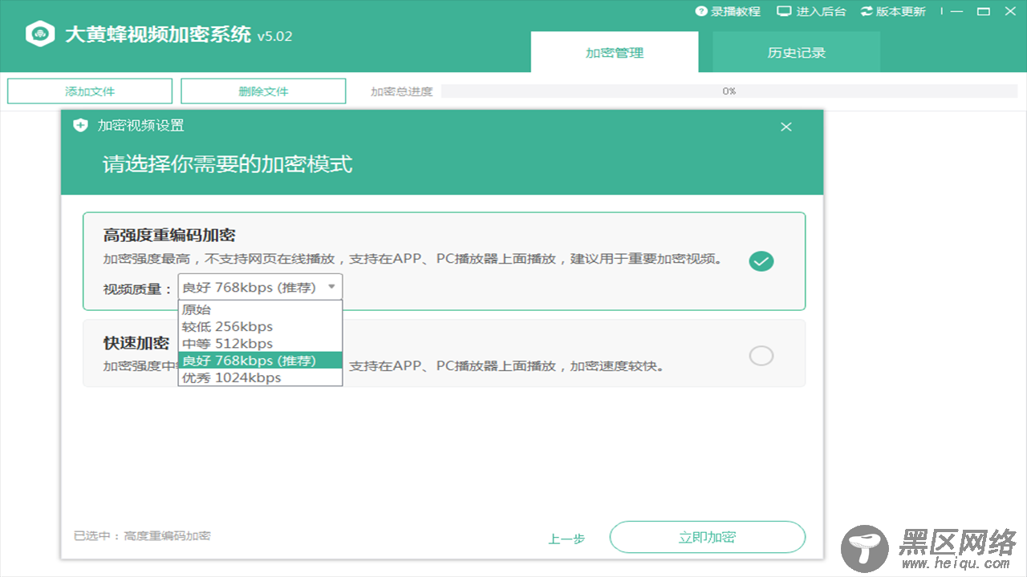The height and width of the screenshot is (577, 1027).
Task: Click the 高强度重编码加密 heading
Action: click(169, 236)
